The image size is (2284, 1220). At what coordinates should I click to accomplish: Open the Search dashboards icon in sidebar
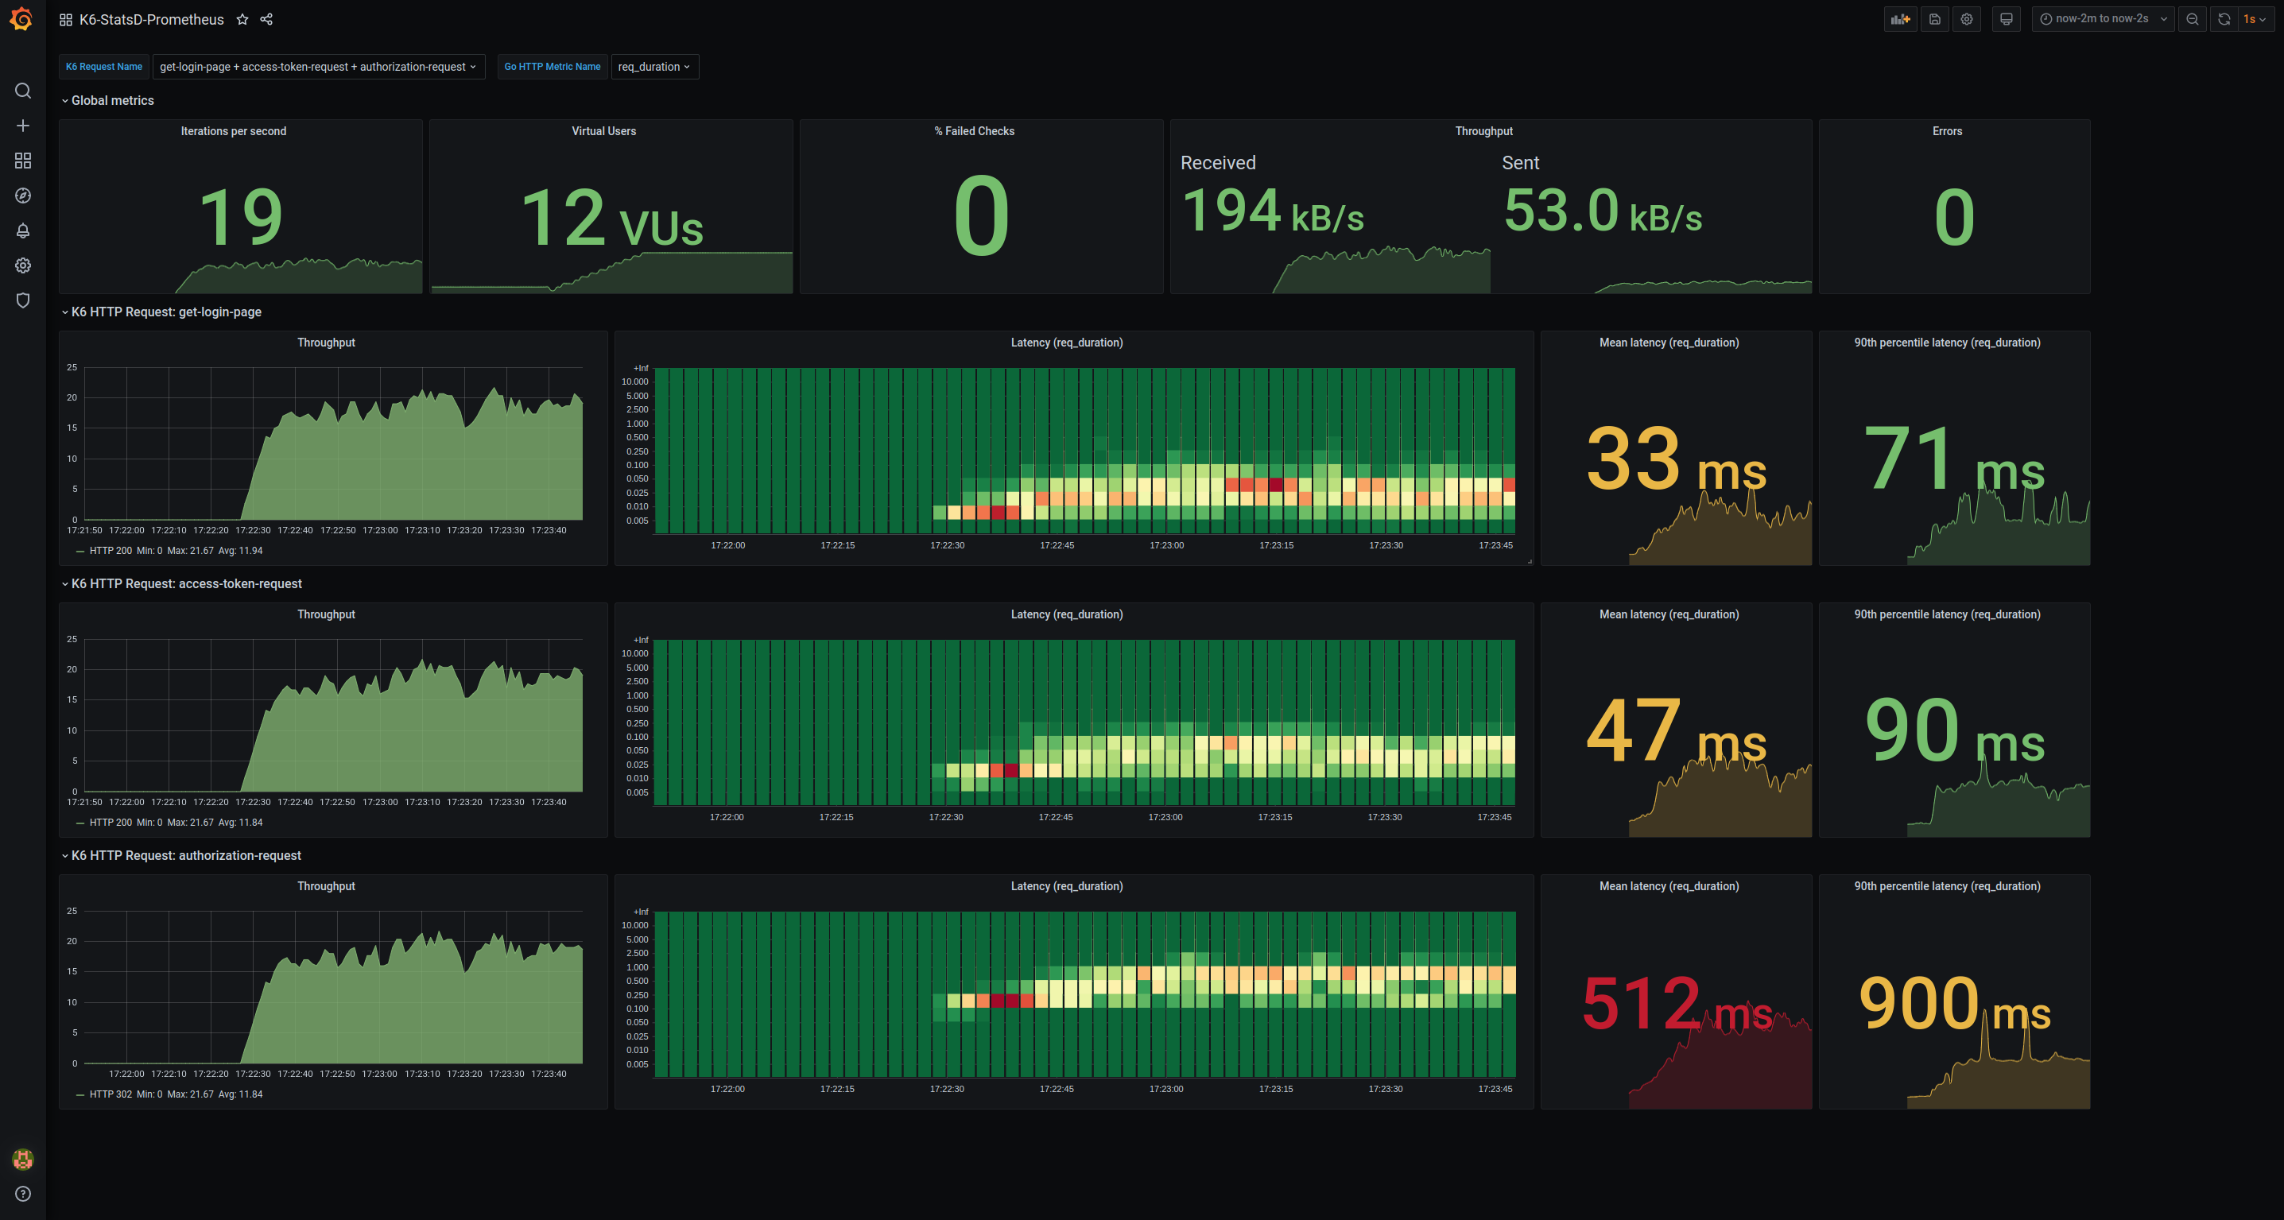[23, 91]
